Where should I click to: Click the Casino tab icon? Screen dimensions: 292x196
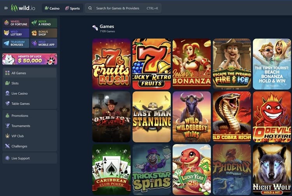tap(47, 8)
